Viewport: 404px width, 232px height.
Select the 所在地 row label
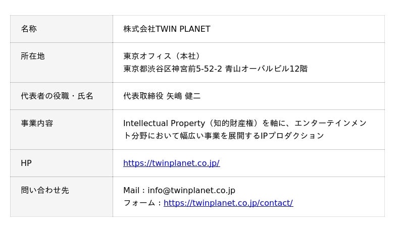point(33,56)
